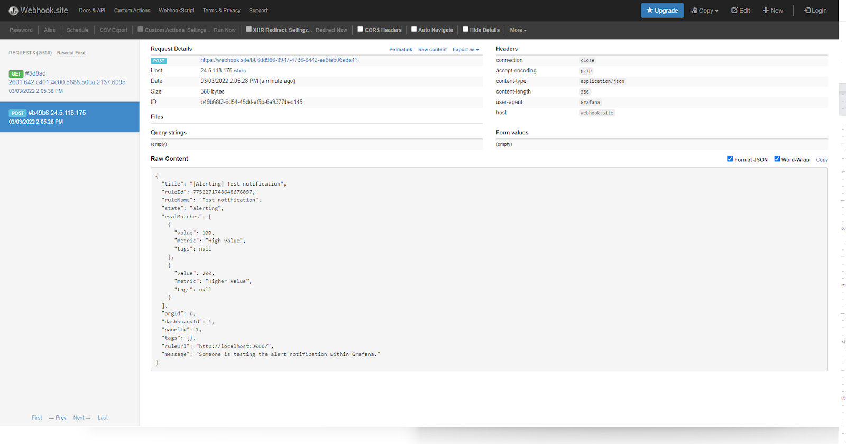846x444 pixels.
Task: Click the Edit pencil icon button
Action: pyautogui.click(x=740, y=11)
